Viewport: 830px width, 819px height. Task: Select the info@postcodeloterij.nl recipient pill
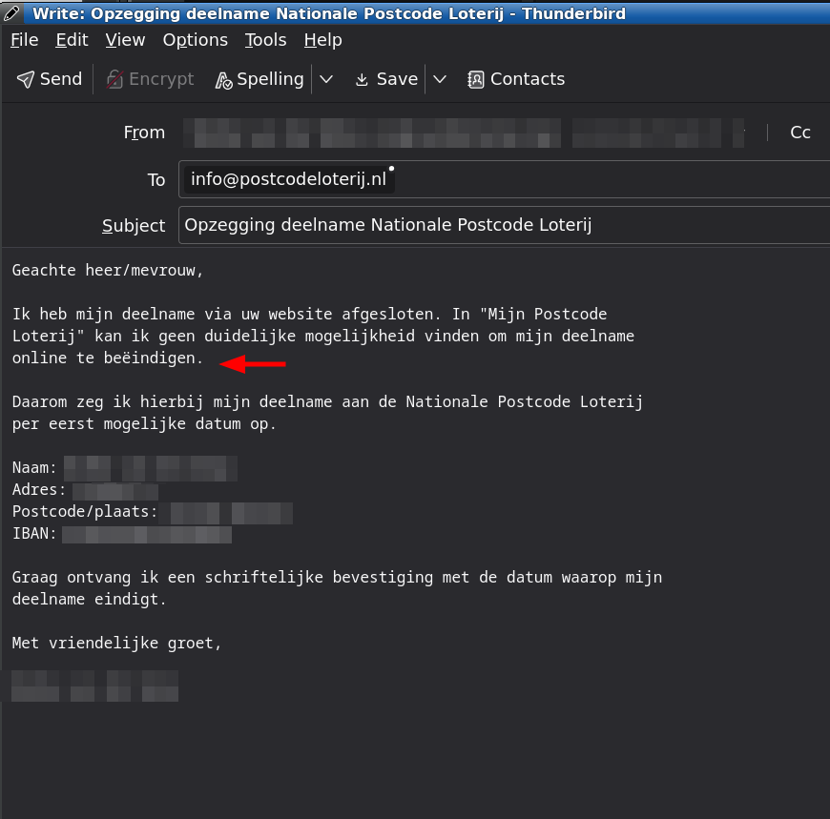click(x=288, y=179)
